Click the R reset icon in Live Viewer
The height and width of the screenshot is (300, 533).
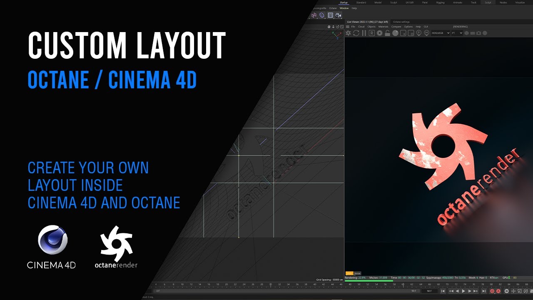click(371, 33)
